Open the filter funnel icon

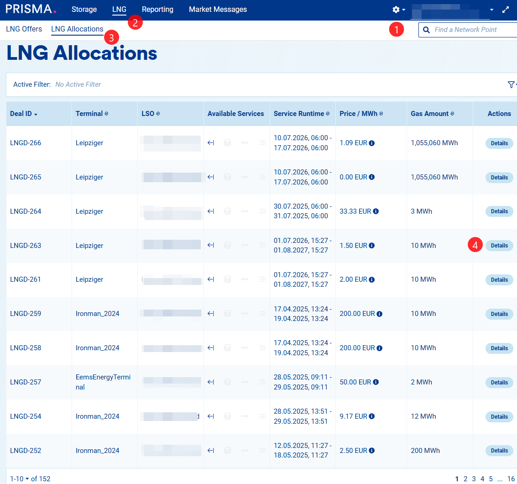coord(511,84)
